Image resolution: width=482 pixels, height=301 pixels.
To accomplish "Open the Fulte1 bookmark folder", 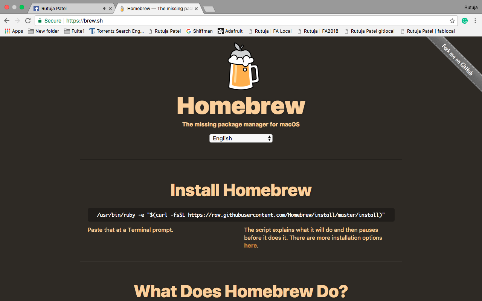I will tap(74, 31).
